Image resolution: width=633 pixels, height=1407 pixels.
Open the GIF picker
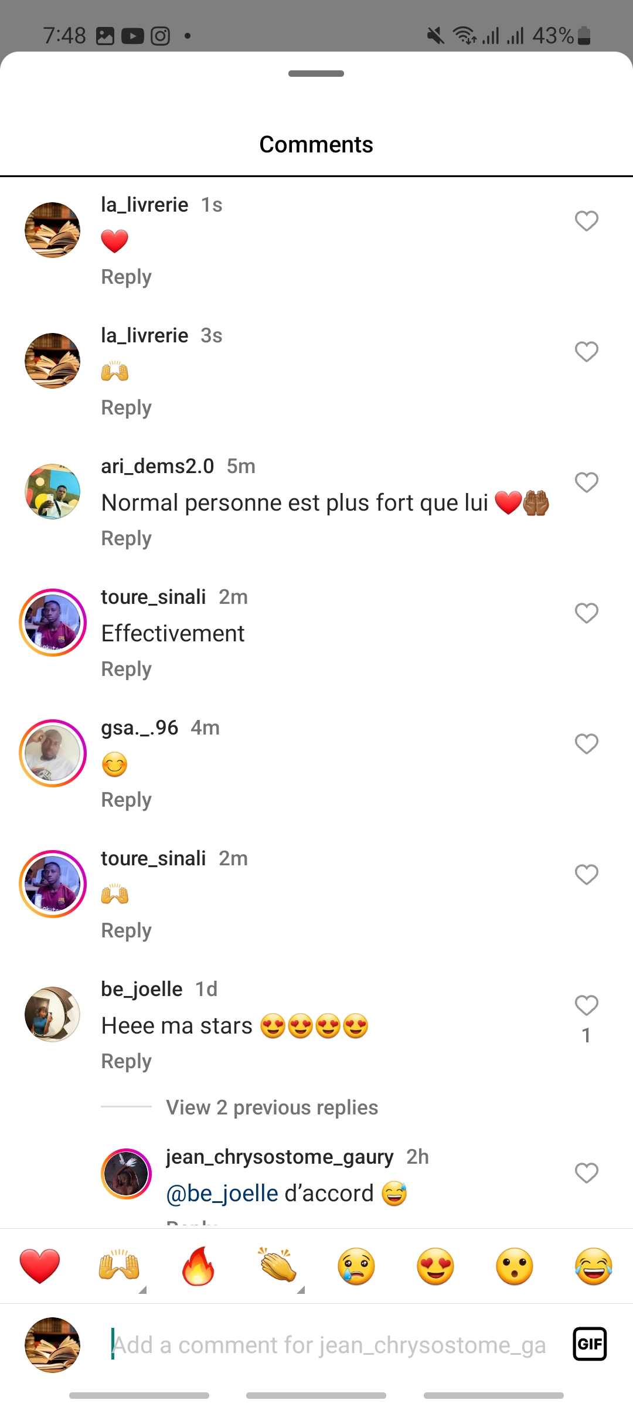[x=590, y=1344]
